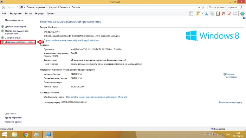Click the Back navigation arrow
246x138 pixels.
click(x=4, y=7)
